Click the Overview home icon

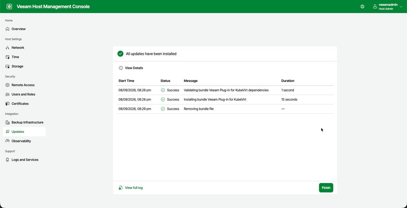pos(8,29)
